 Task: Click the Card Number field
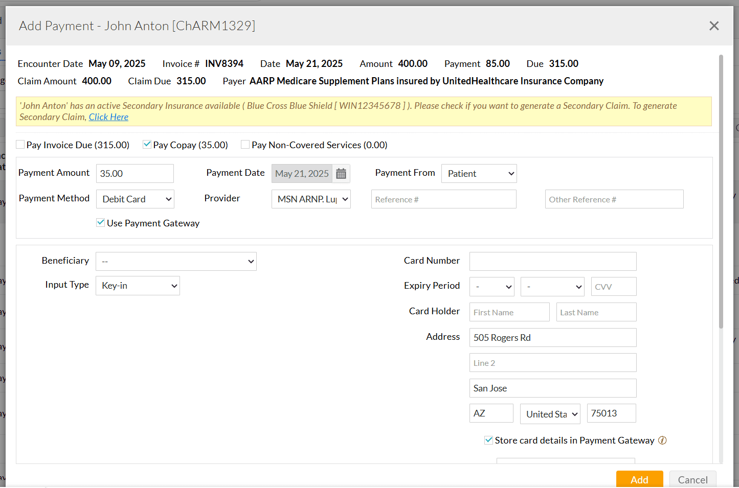pos(553,261)
